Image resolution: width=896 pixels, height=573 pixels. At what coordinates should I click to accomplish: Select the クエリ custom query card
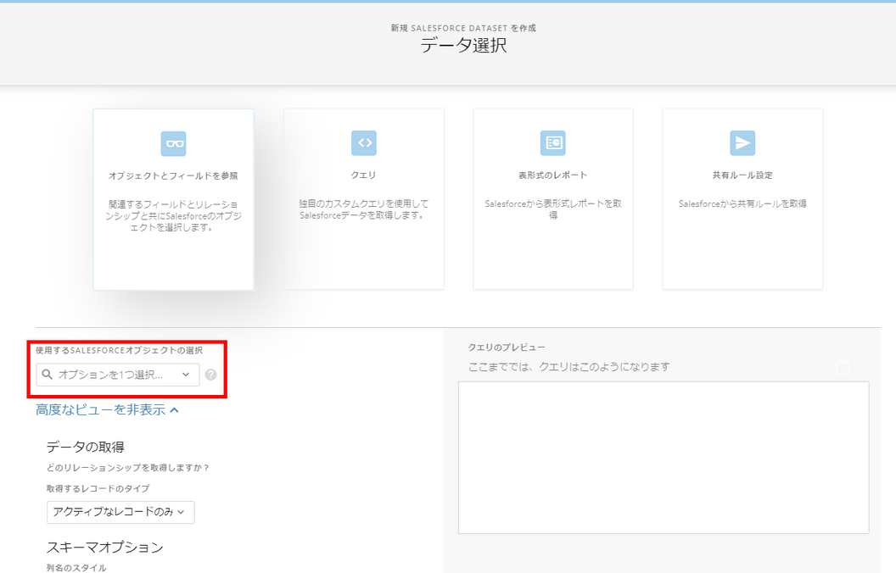[364, 199]
